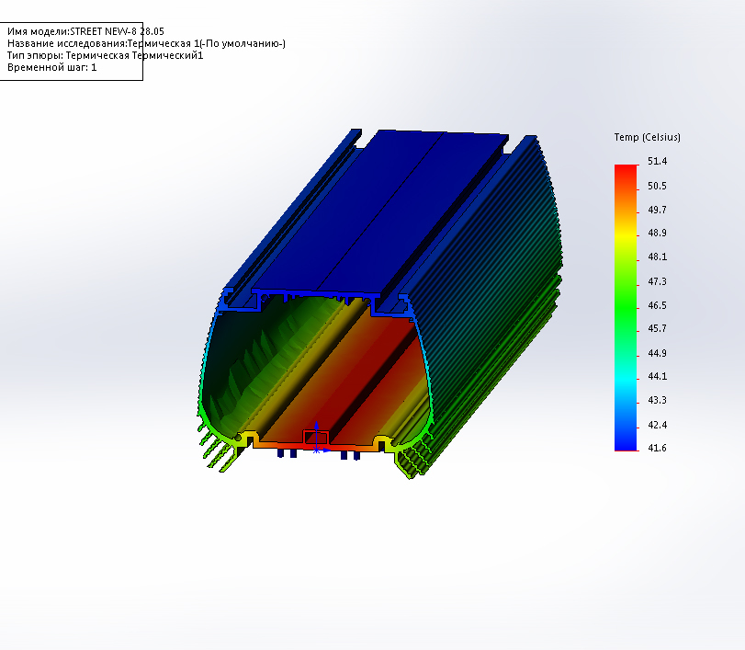
Task: Click the minimum legend value 41.6
Action: pyautogui.click(x=657, y=448)
